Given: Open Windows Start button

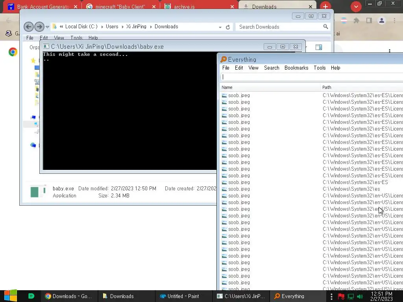Looking at the screenshot, I should click(11, 296).
